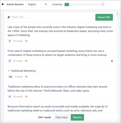Delete the 26 words paragraph with trash icon
Image resolution: width=121 pixels, height=124 pixels.
pos(112,61)
